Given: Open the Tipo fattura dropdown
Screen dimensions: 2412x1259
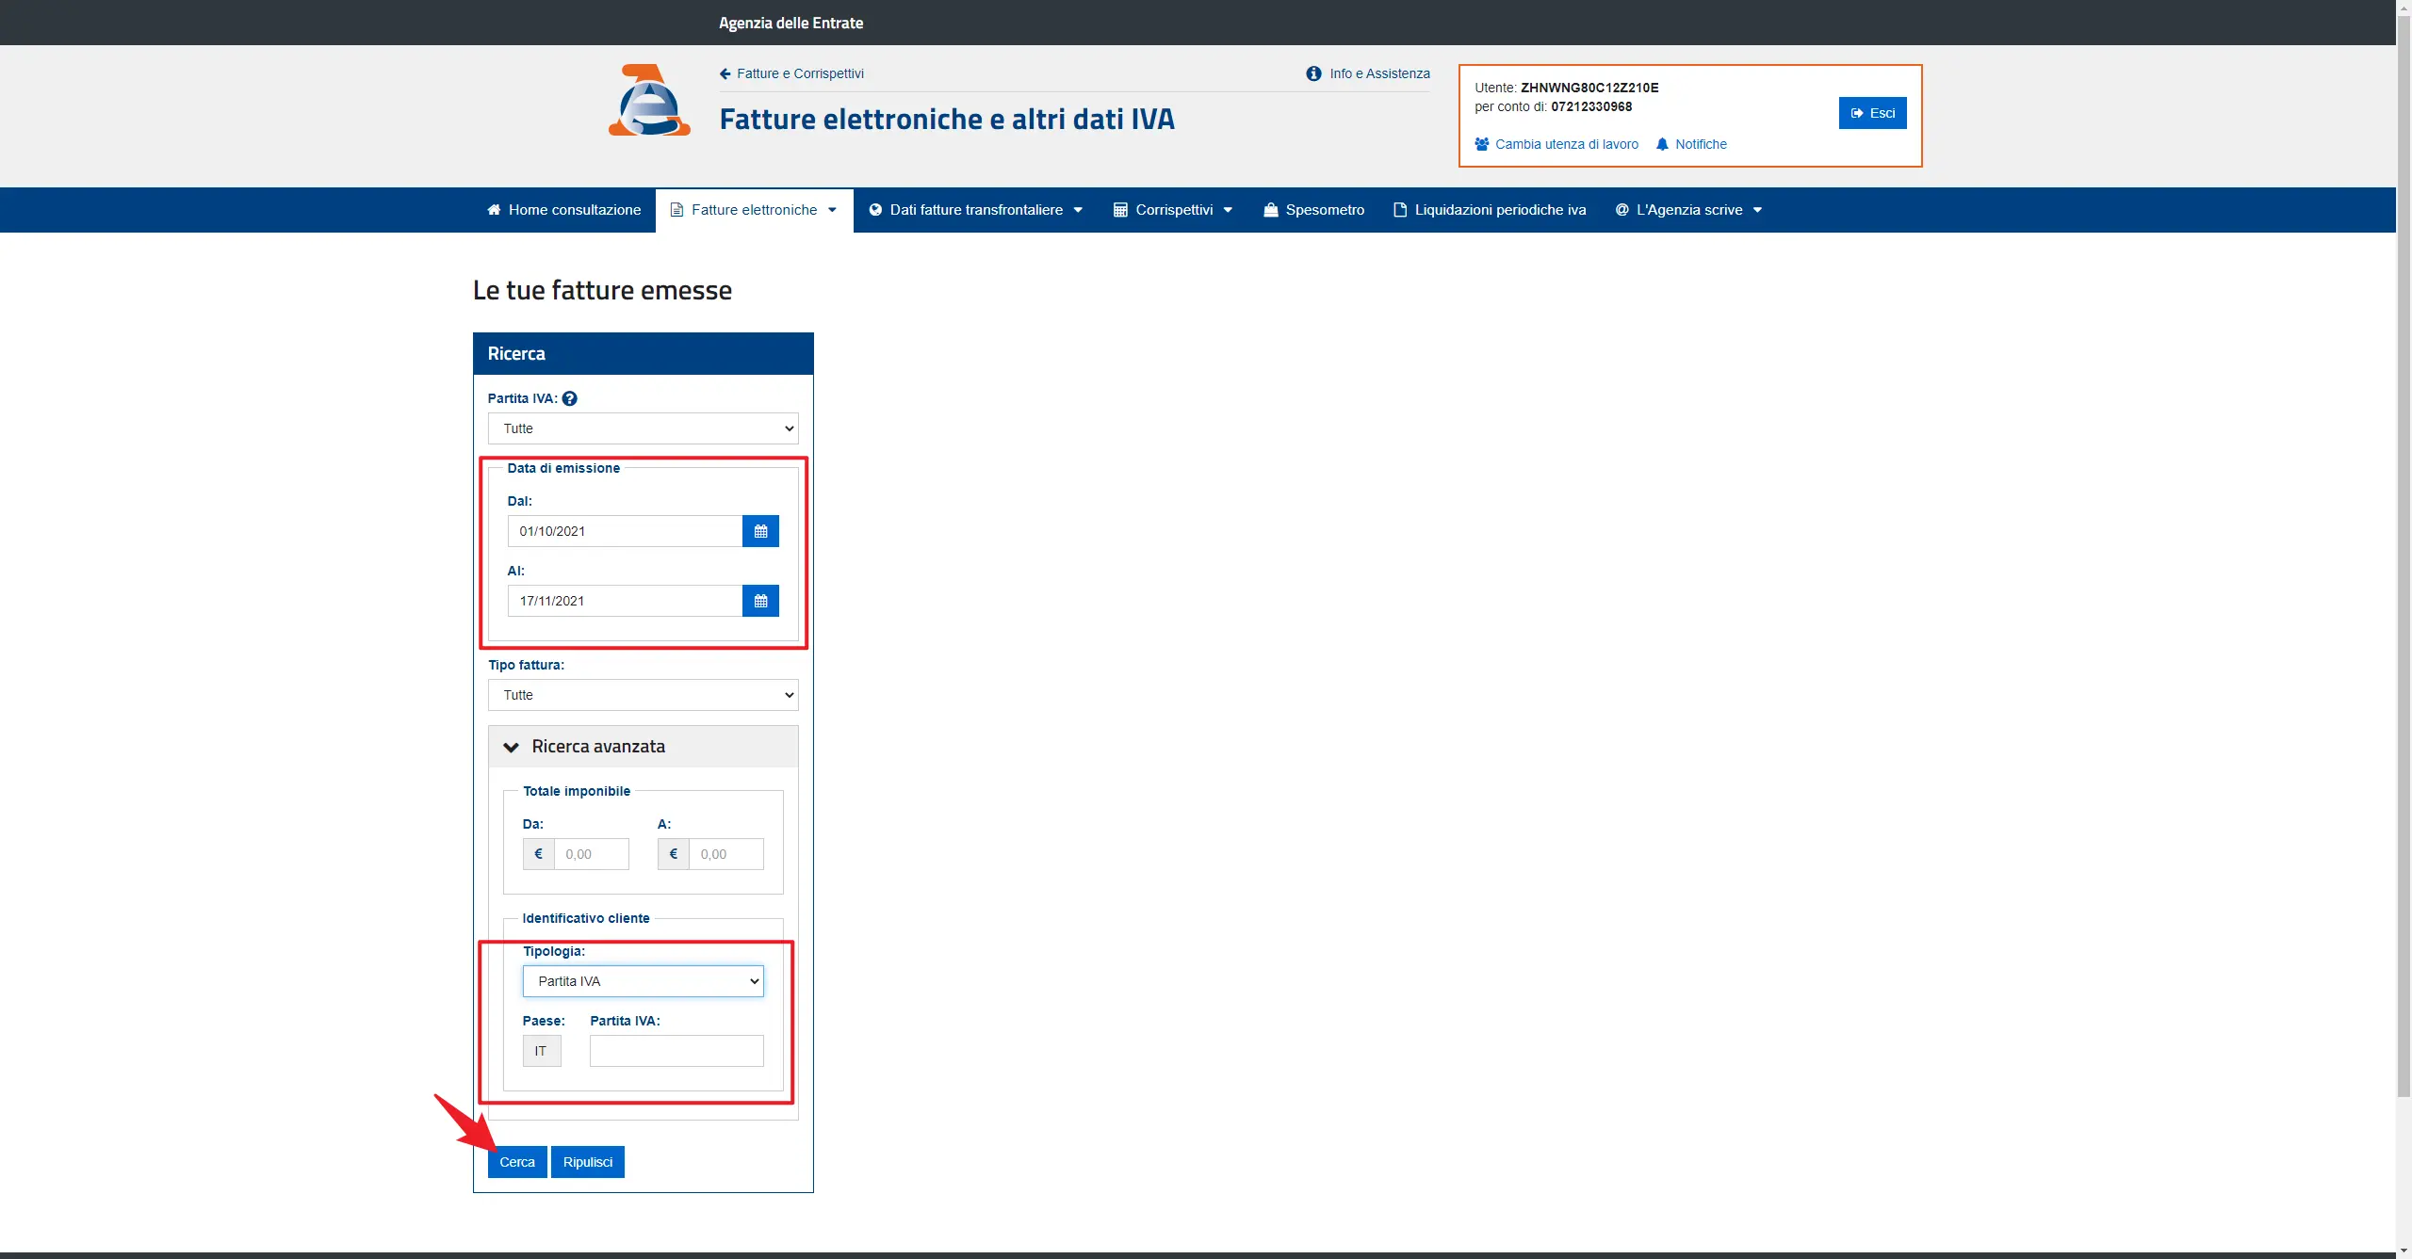Looking at the screenshot, I should (643, 695).
